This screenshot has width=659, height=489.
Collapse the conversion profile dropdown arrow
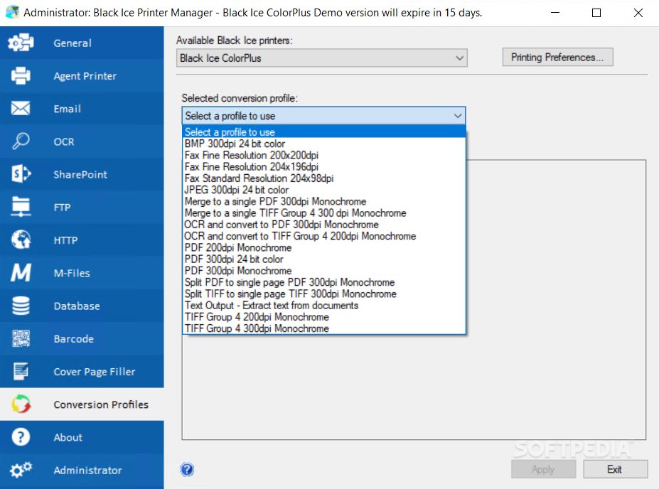458,116
